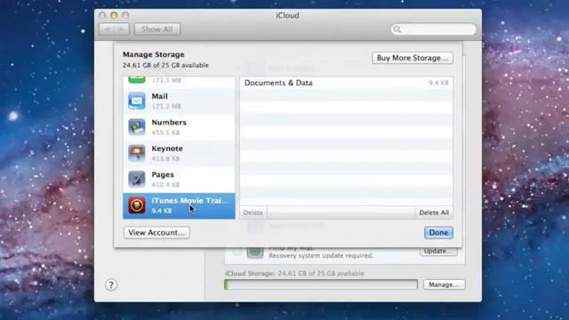Click the yellow minimize window button
The height and width of the screenshot is (320, 569).
tap(114, 15)
